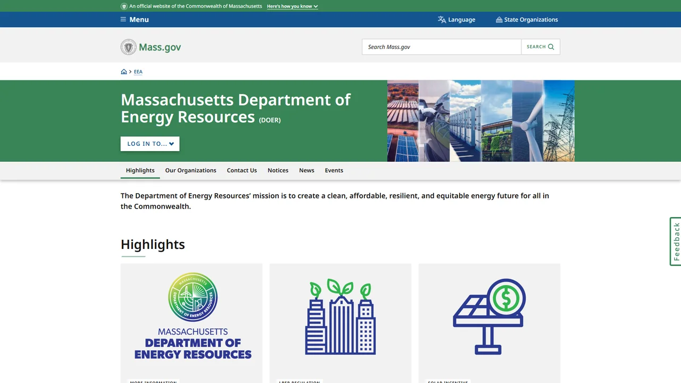Open the hamburger Menu icon
Viewport: 681px width, 383px height.
123,20
